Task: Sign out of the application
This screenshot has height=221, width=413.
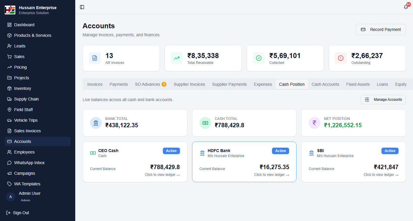Action: point(18,213)
